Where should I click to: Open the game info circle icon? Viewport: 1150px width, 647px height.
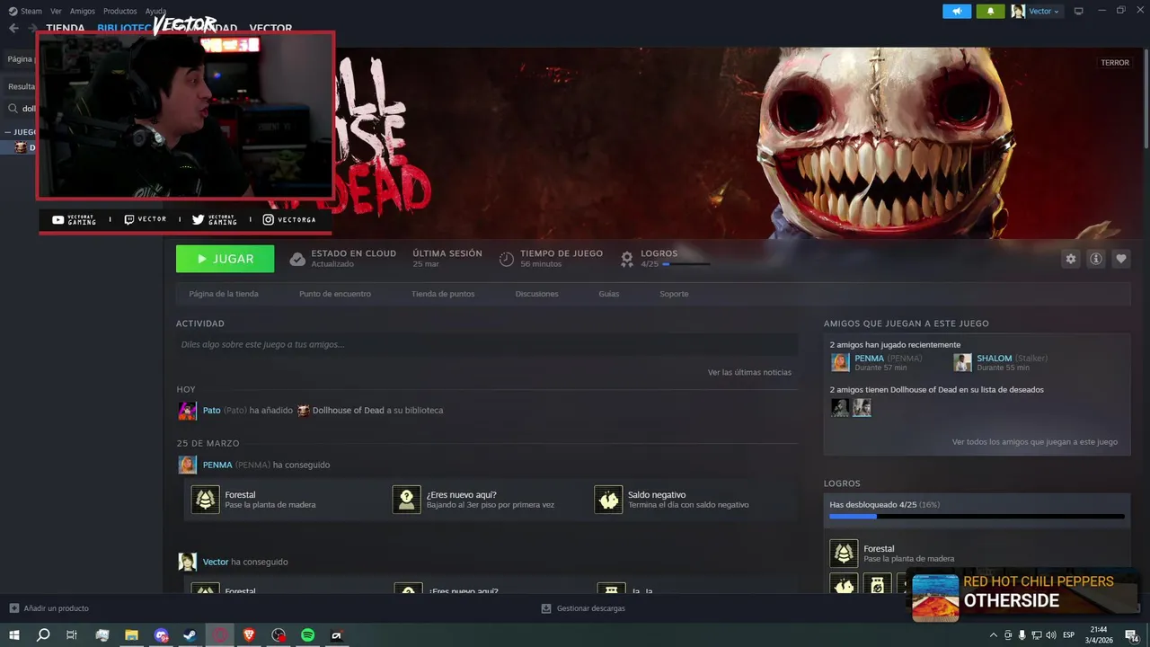click(1096, 259)
